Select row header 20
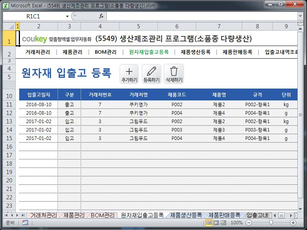307x230 pixels. [9, 180]
